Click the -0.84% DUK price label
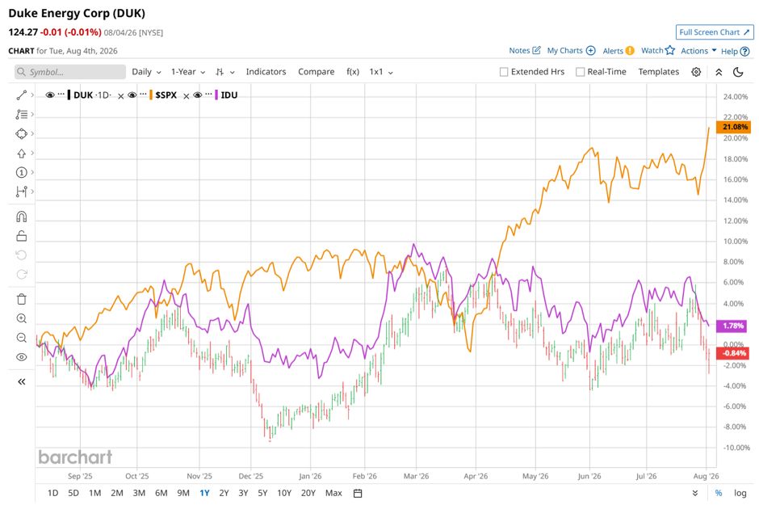Screen dimensions: 759x505 pos(734,353)
